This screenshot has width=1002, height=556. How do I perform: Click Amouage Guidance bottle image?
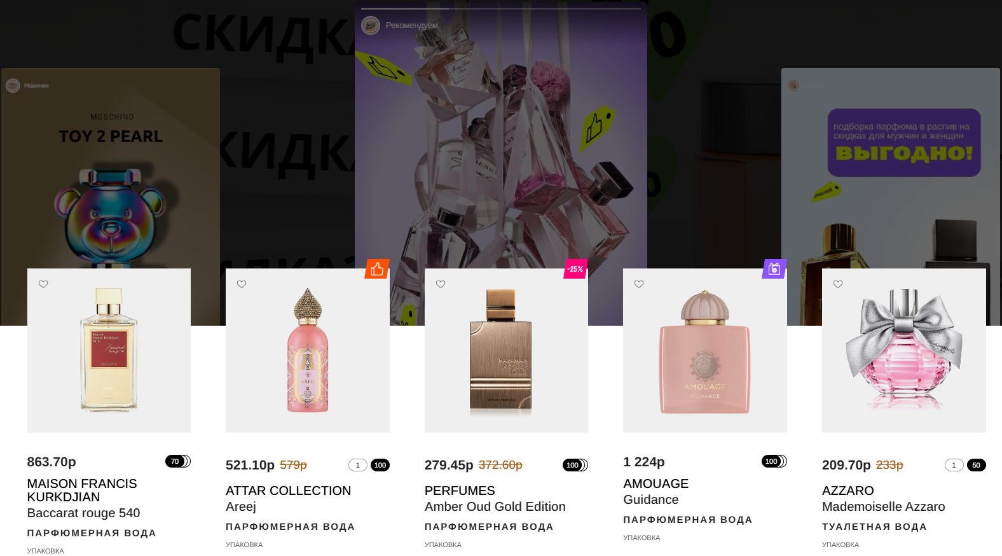pyautogui.click(x=705, y=351)
